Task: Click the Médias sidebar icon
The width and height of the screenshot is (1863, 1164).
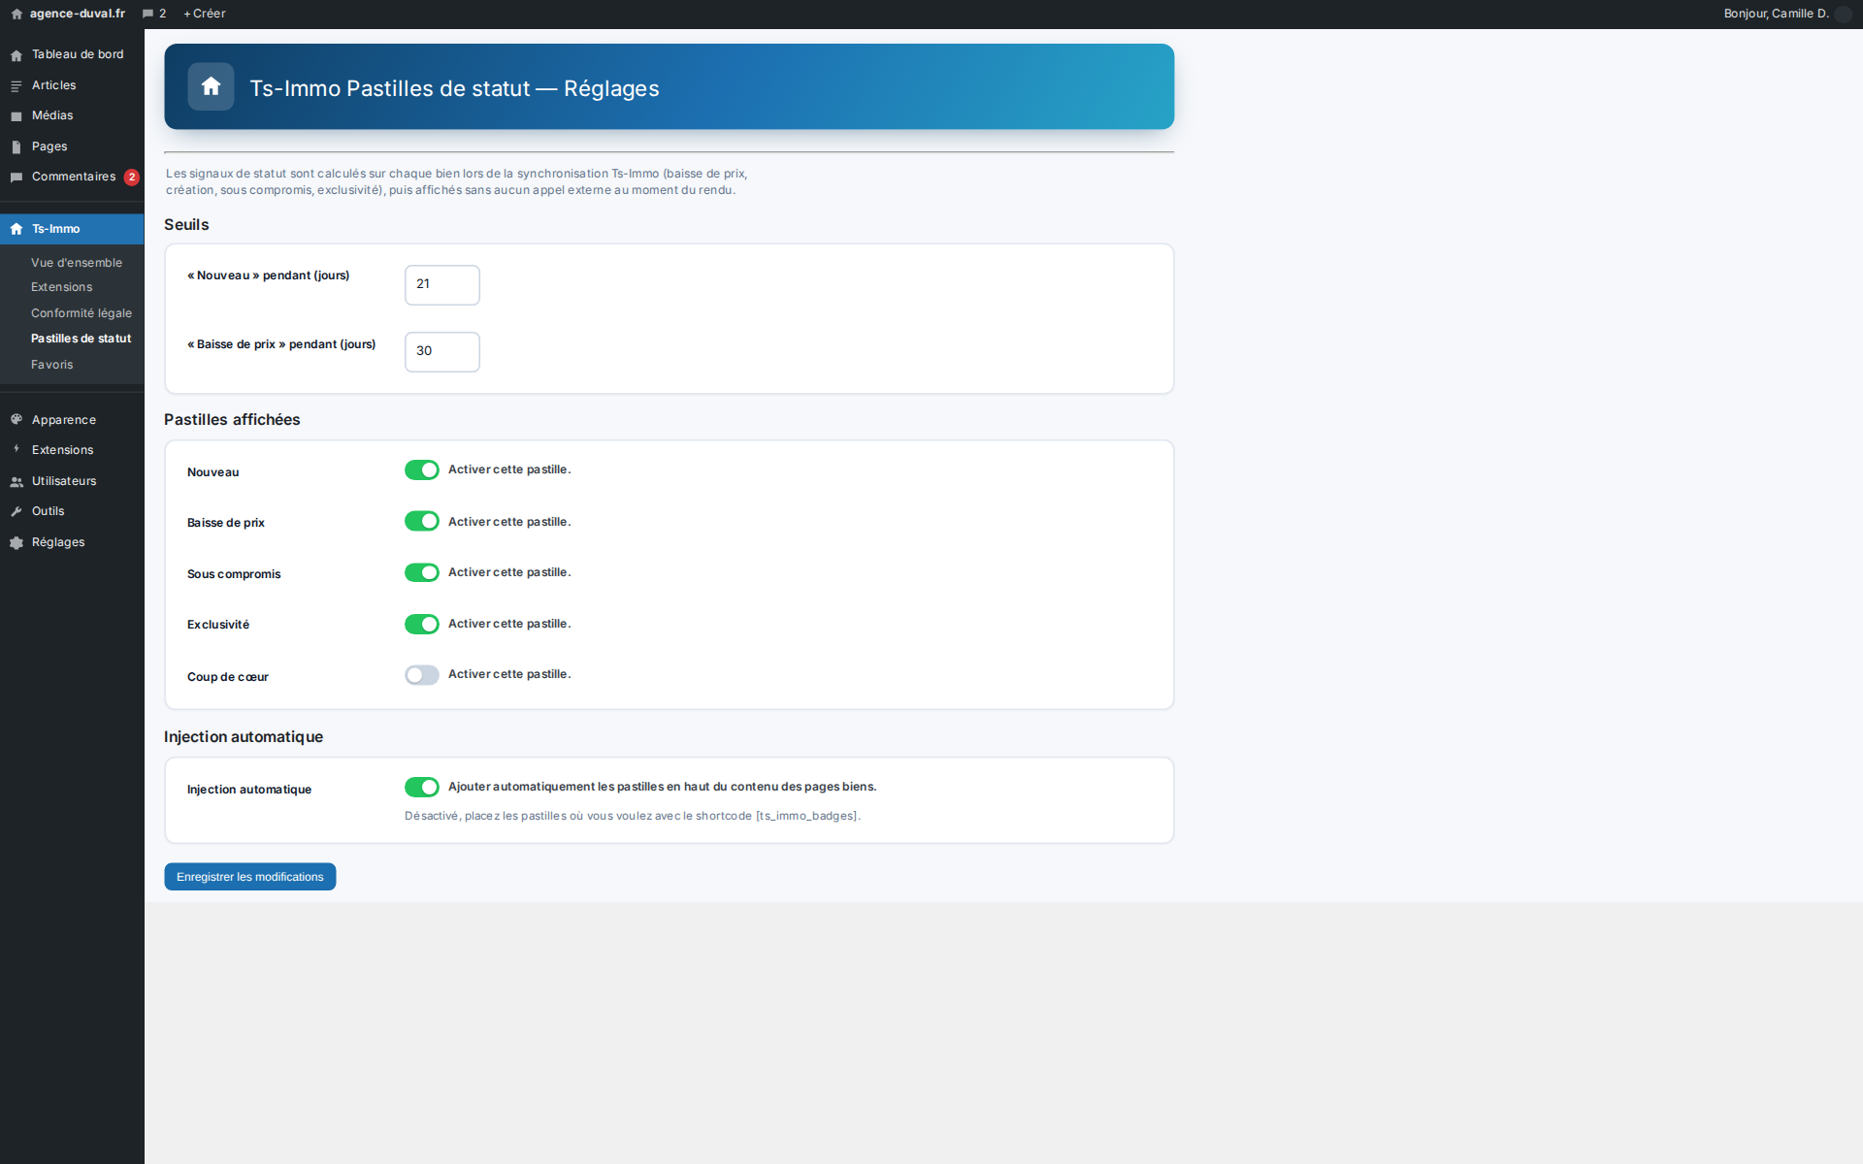Action: click(16, 116)
